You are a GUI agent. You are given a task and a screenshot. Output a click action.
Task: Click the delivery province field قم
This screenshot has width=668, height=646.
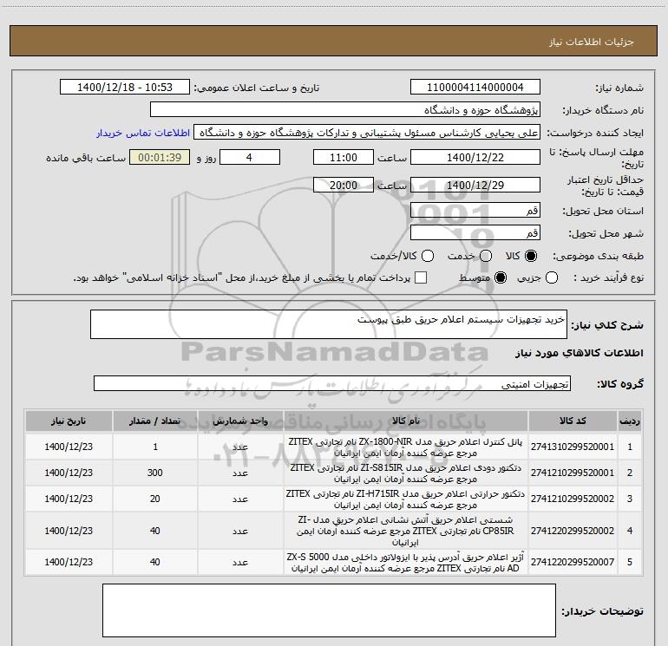pos(475,211)
